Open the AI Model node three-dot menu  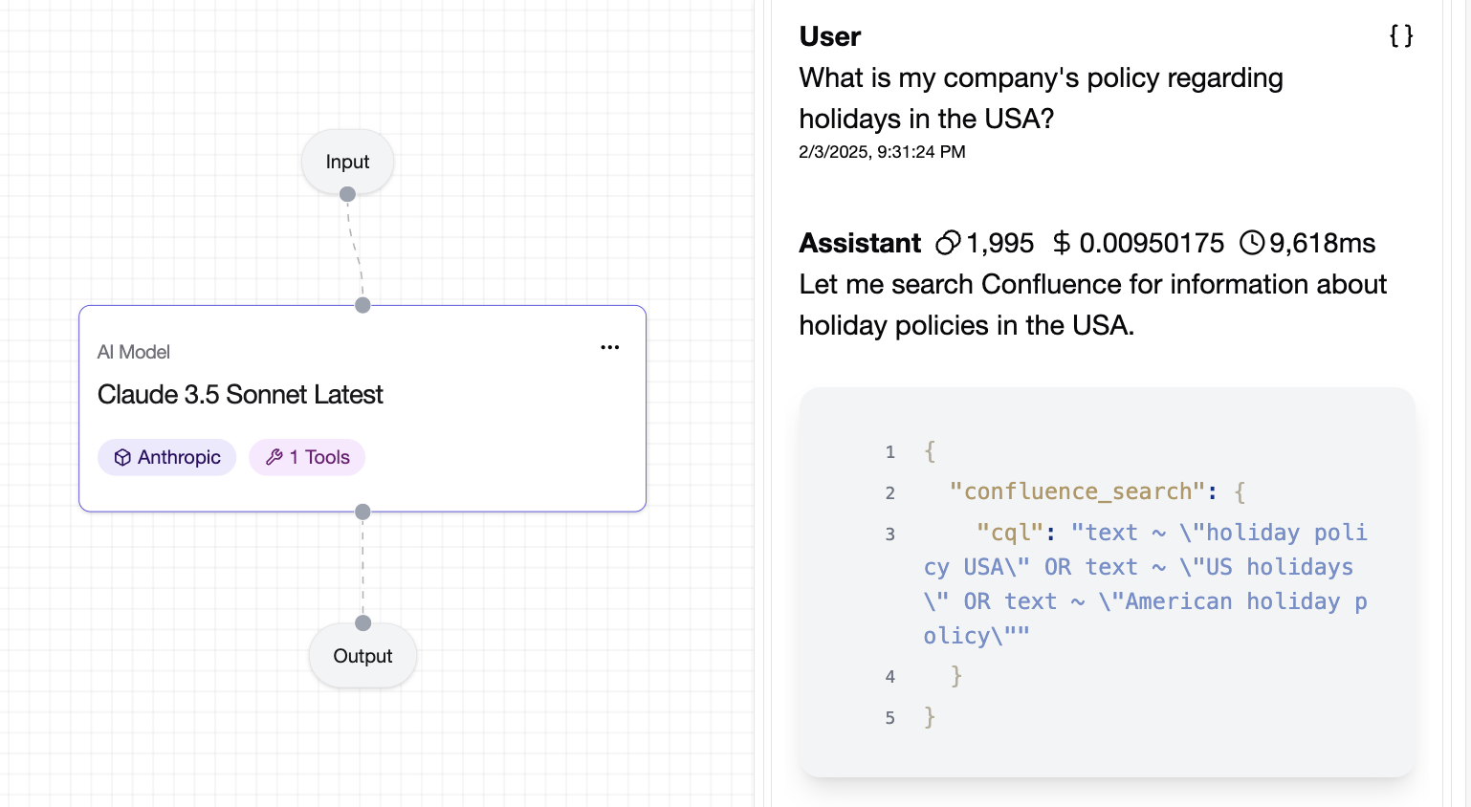[610, 347]
